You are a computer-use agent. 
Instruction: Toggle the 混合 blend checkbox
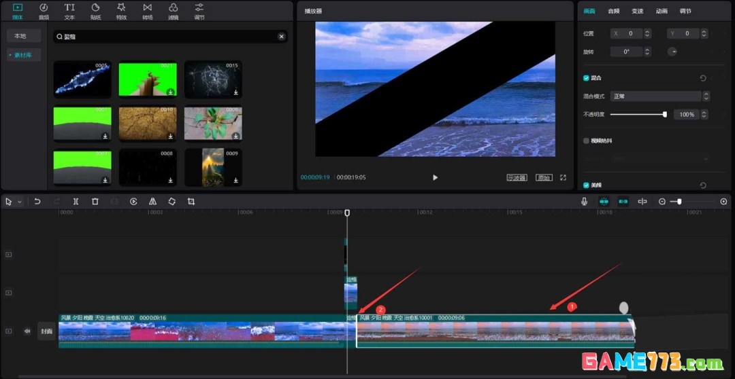coord(586,78)
